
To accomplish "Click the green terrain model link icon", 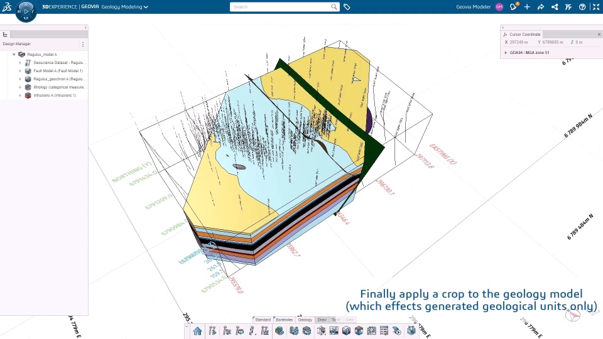I will [x=280, y=331].
